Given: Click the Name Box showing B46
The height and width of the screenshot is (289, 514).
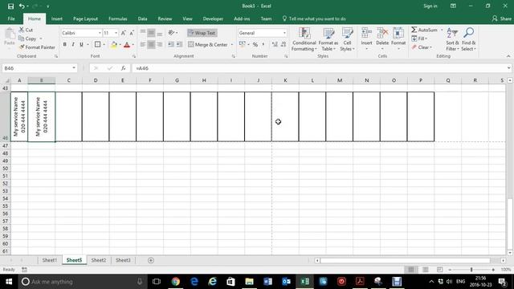Looking at the screenshot, I should pyautogui.click(x=39, y=68).
